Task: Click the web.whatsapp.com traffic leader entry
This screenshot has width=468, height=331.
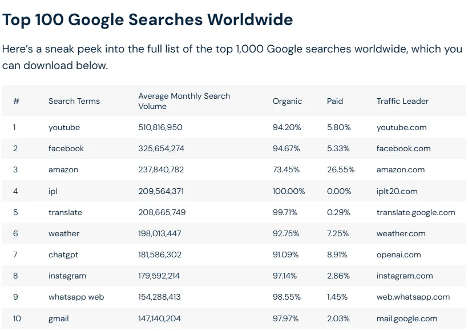Action: coord(413,297)
